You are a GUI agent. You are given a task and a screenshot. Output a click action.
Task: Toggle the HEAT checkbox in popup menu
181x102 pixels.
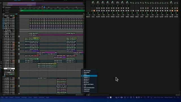[x=83, y=74]
